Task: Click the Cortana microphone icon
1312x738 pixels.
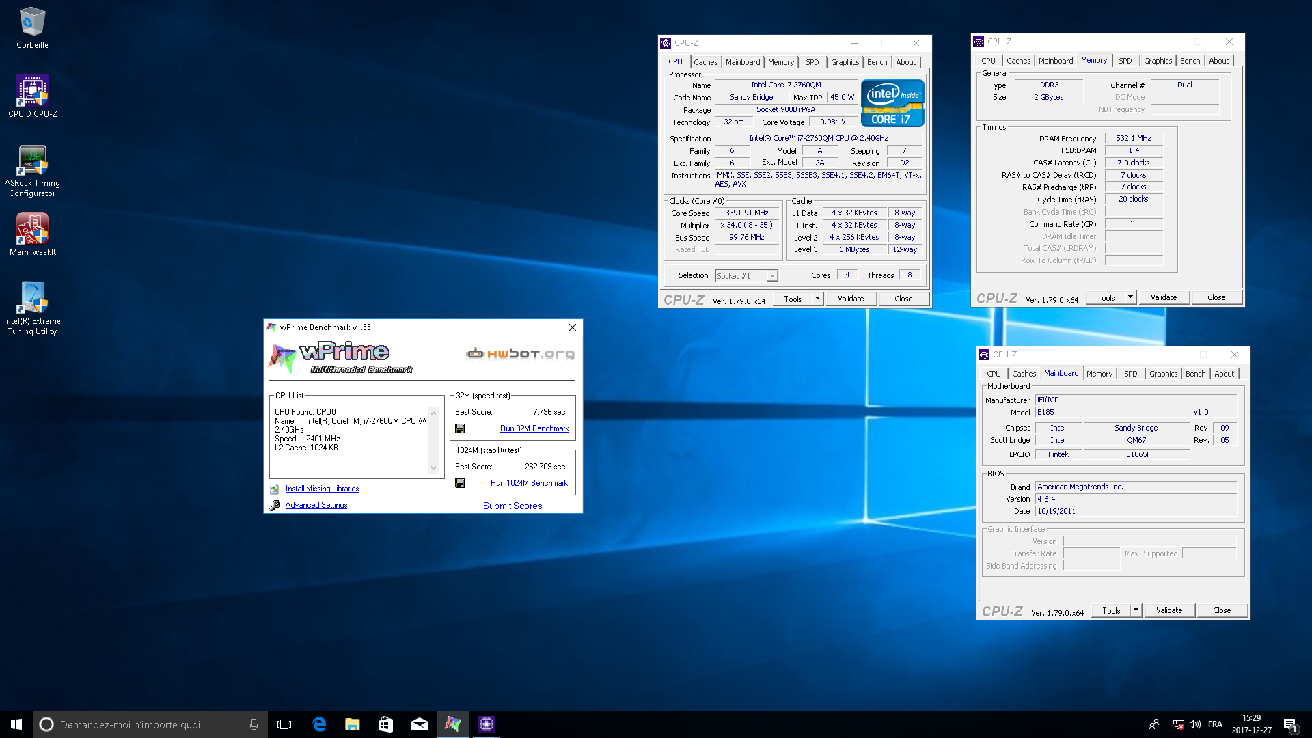Action: pyautogui.click(x=254, y=724)
